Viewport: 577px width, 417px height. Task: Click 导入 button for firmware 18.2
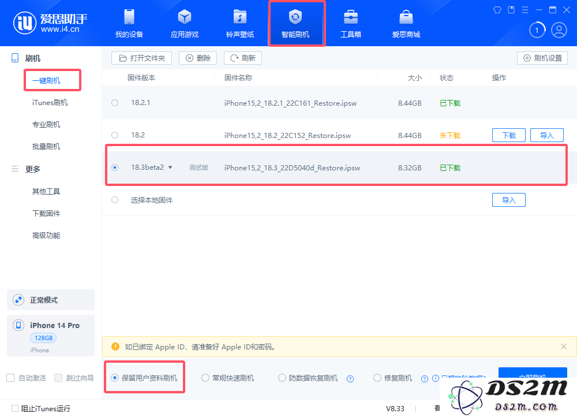pyautogui.click(x=547, y=135)
